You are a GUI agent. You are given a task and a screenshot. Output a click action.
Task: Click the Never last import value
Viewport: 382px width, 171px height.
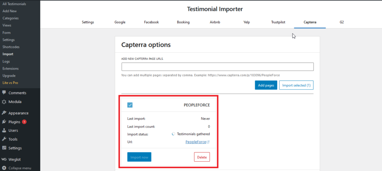tap(206, 119)
